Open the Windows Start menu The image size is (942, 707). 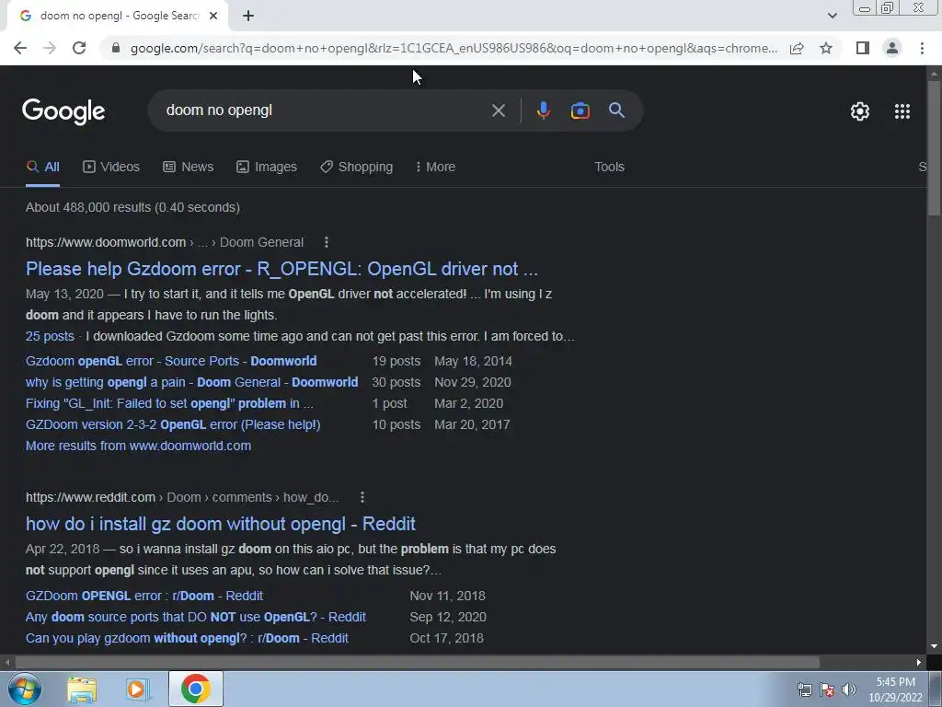click(25, 689)
